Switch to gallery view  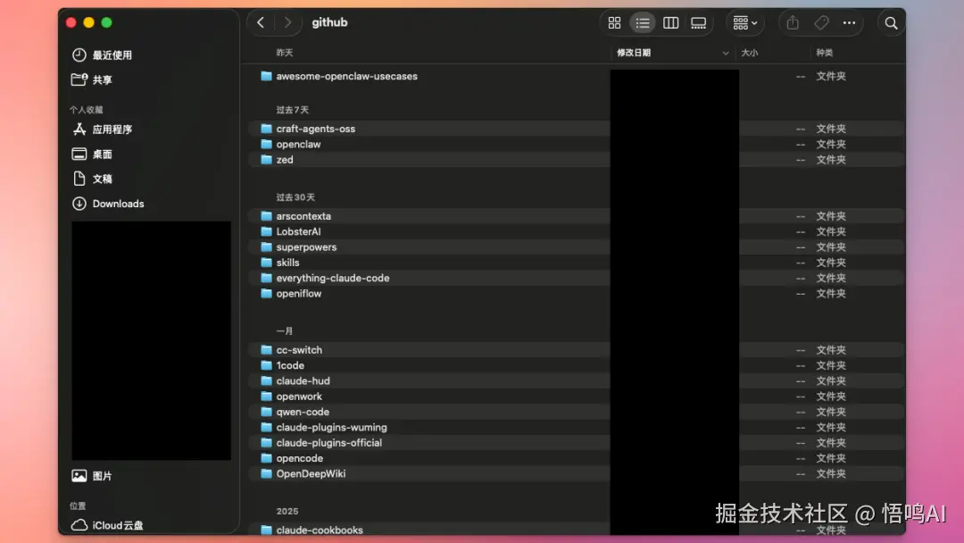point(698,22)
